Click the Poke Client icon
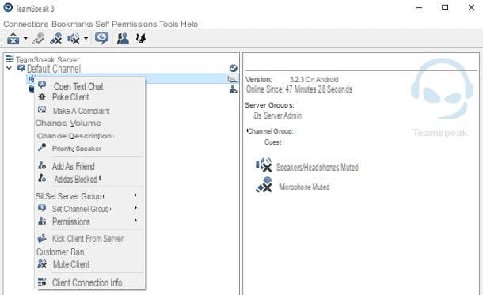This screenshot has height=295, width=483. click(x=42, y=97)
